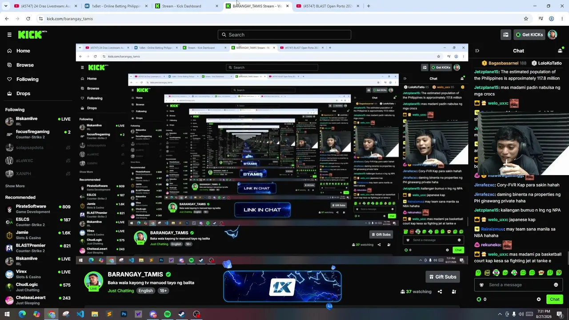Open the profile avatar menu in the header

pos(552,35)
